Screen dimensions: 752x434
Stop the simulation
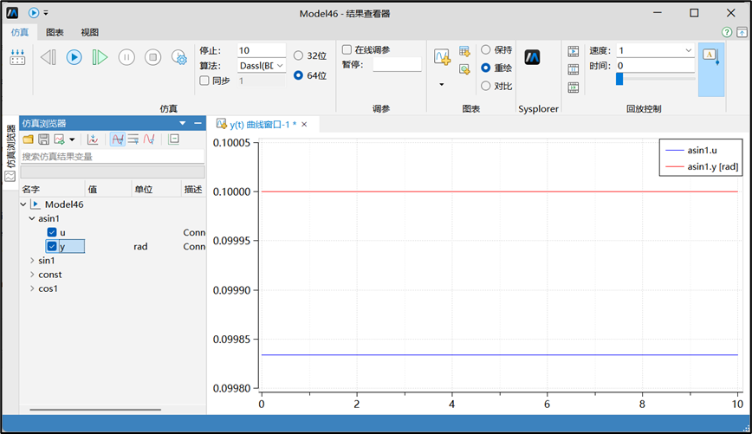pos(153,57)
